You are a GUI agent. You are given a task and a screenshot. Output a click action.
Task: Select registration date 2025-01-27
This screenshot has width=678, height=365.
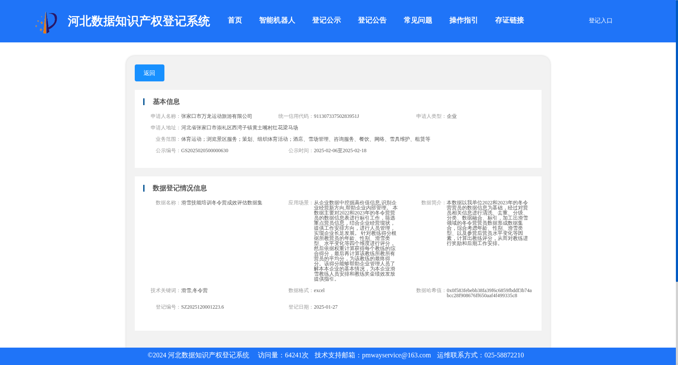pyautogui.click(x=326, y=307)
